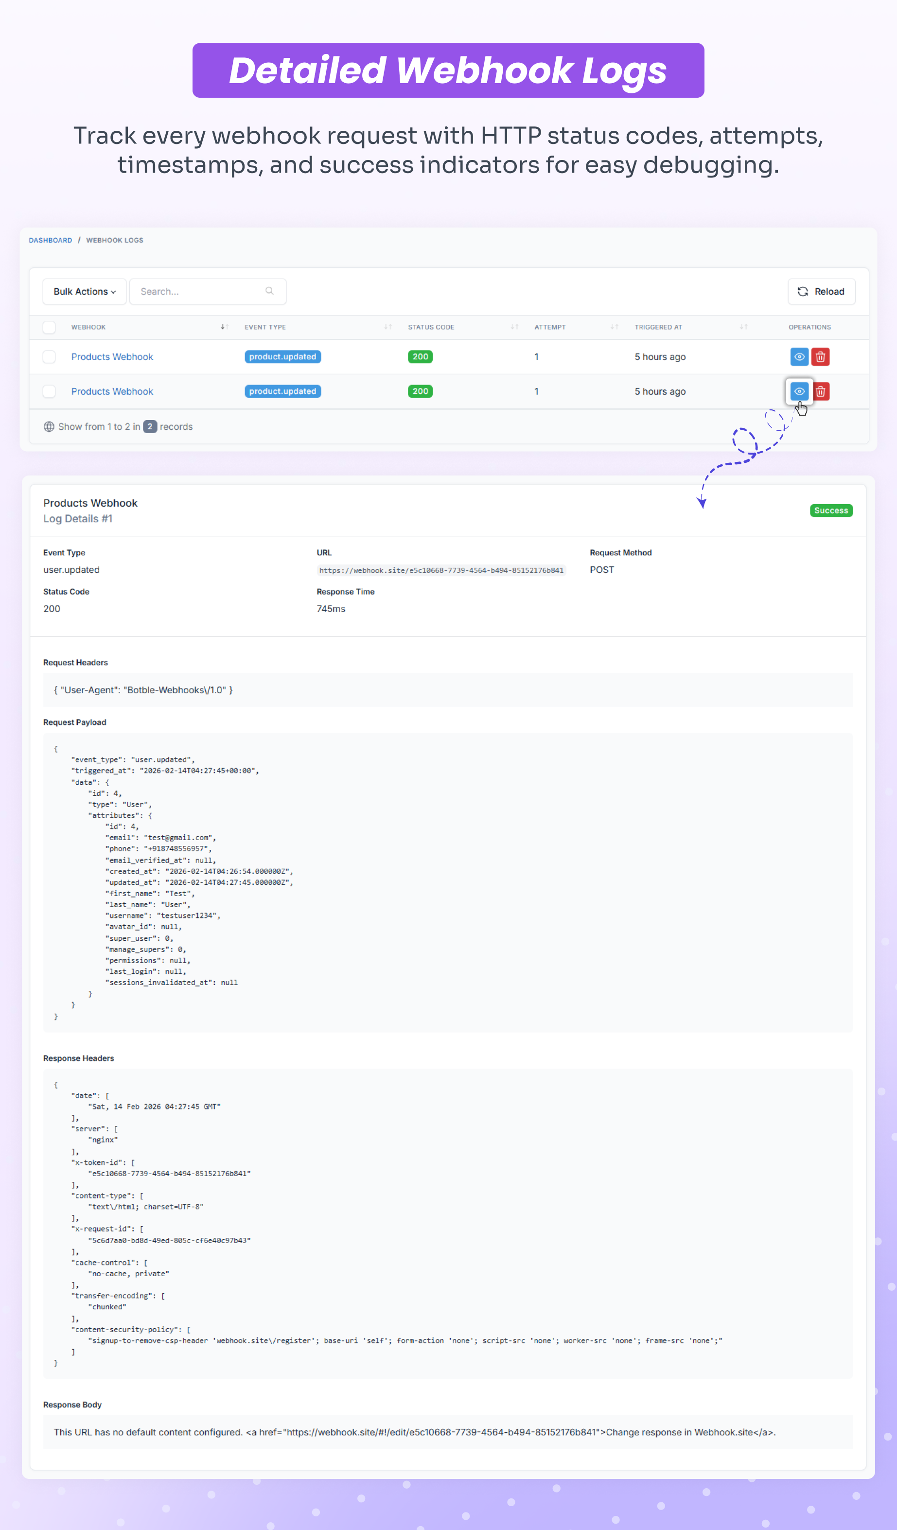Open details with the eye icon on first log
This screenshot has width=897, height=1530.
799,357
